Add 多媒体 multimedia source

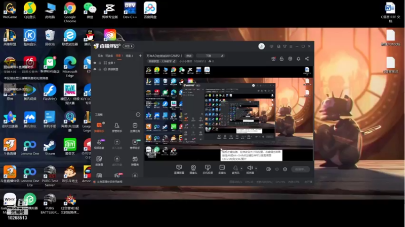click(x=222, y=169)
